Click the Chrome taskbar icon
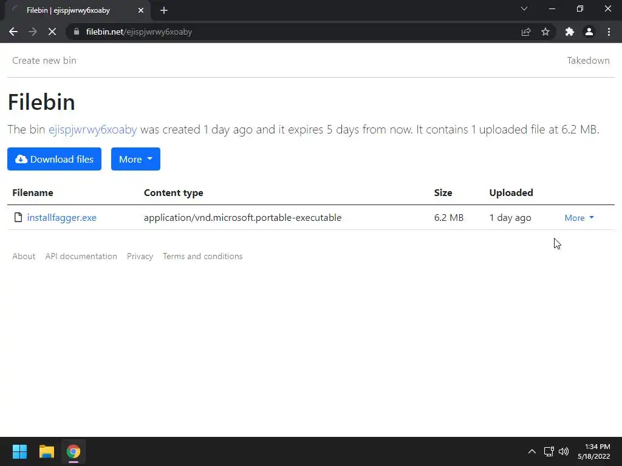This screenshot has width=622, height=466. click(73, 451)
